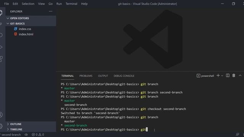This screenshot has height=137, width=244.
Task: Open the Help menu
Action: tap(84, 4)
